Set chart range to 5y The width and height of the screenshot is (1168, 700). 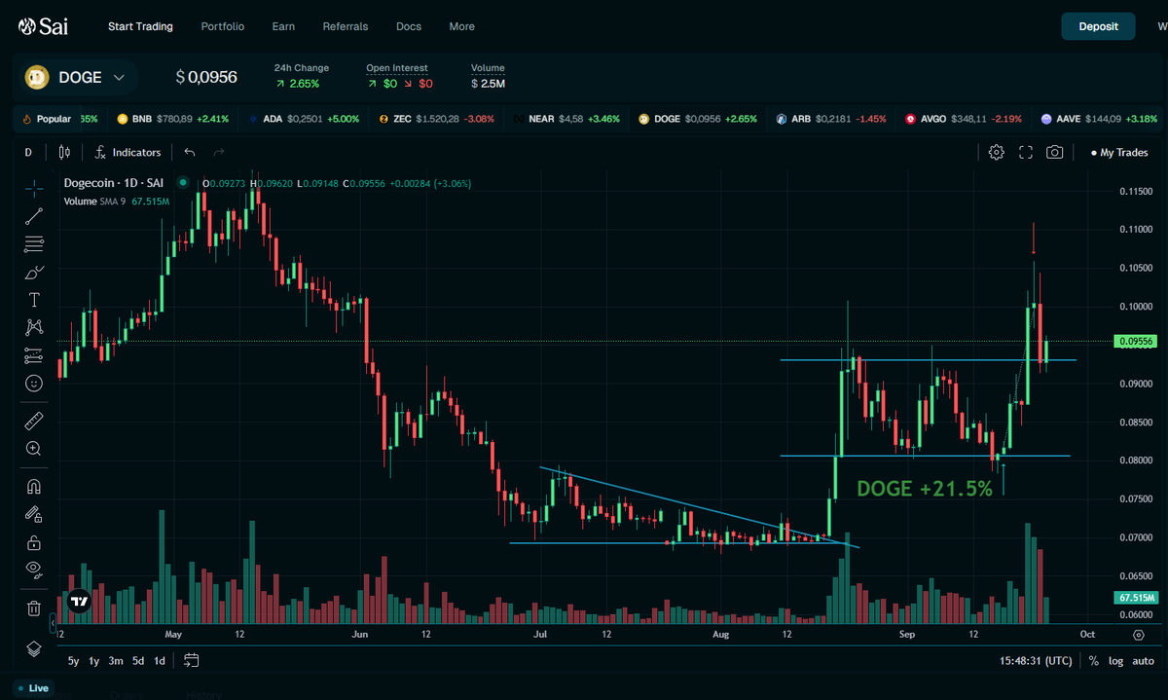[x=74, y=661]
